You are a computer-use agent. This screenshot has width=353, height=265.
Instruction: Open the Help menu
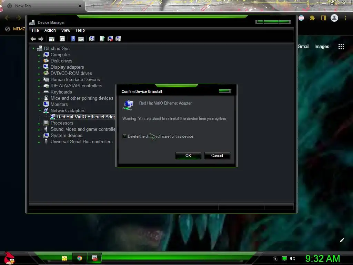[80, 30]
